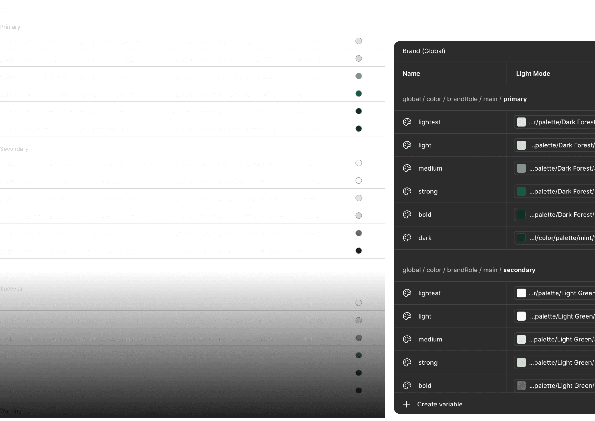Select the Name column header
This screenshot has height=421, width=595.
[411, 74]
